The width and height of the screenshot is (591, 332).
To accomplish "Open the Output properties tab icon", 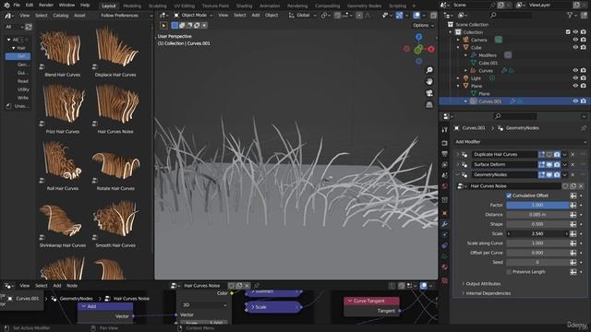I will point(445,154).
